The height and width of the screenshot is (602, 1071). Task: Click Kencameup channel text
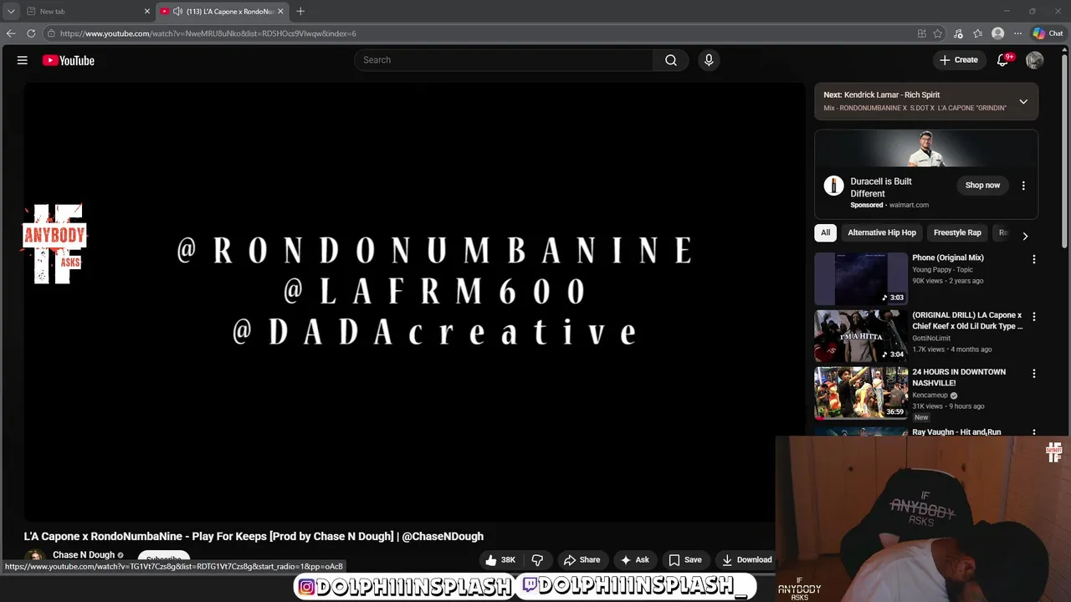930,395
